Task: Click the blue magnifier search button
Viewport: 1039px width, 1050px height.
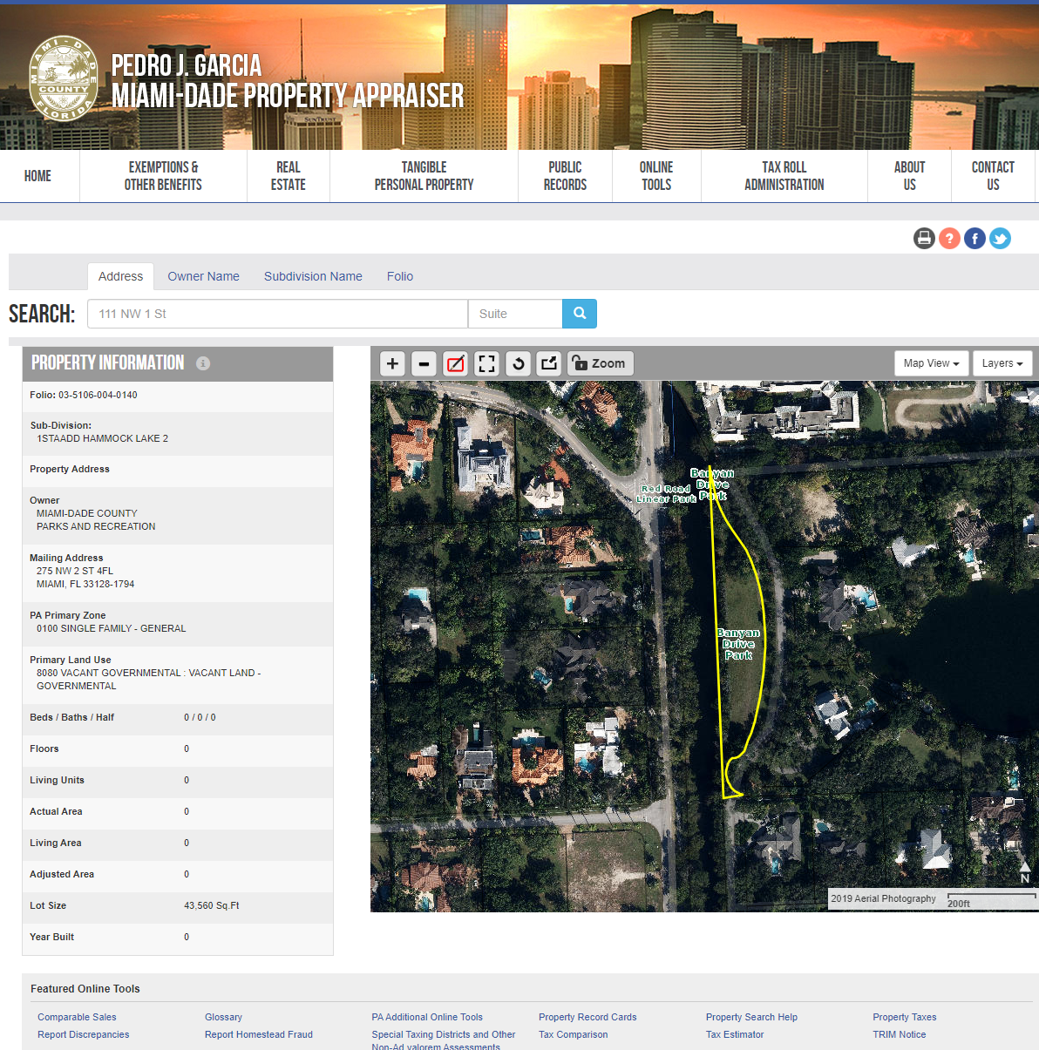Action: 580,314
